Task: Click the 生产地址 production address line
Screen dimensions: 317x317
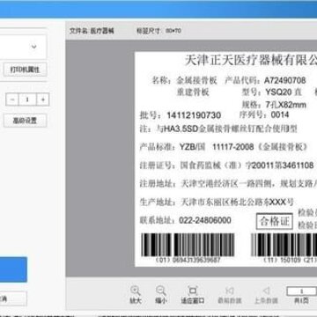Action: coord(217,202)
